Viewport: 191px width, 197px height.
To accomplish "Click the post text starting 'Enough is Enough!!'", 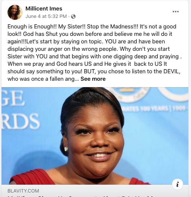I will (x=94, y=53).
